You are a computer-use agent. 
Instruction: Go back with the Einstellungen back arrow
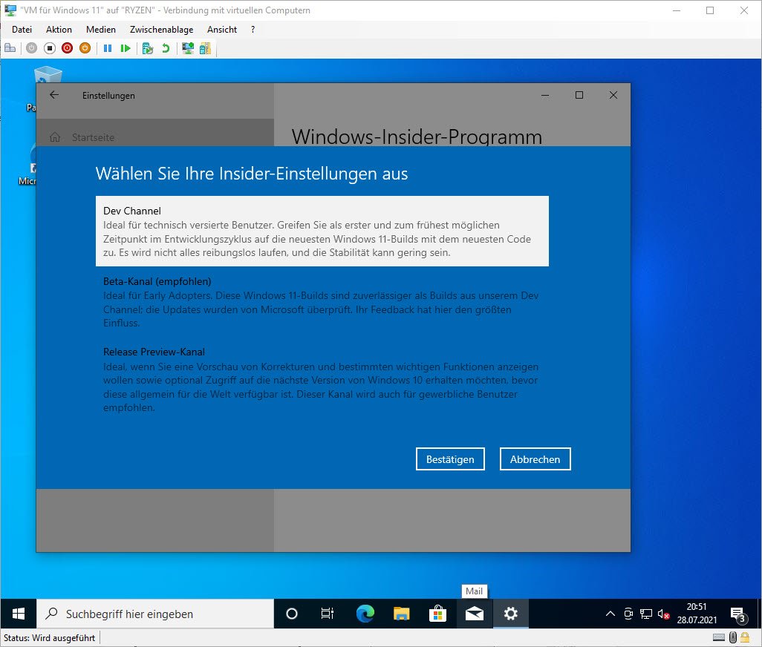point(54,95)
